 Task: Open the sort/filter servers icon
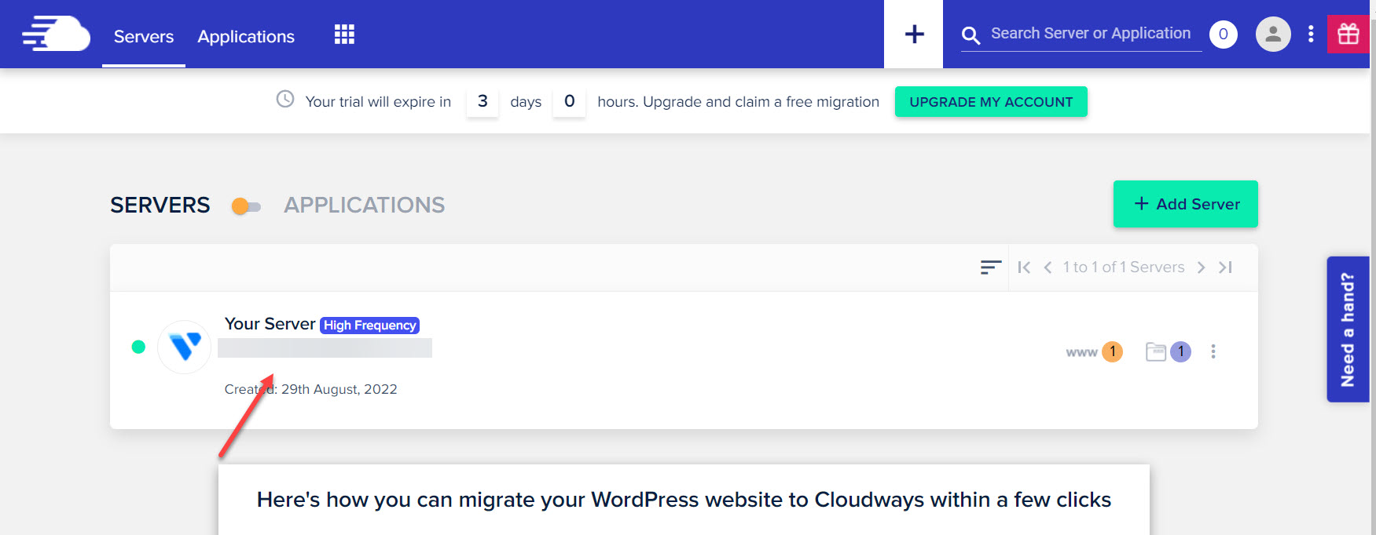coord(990,267)
